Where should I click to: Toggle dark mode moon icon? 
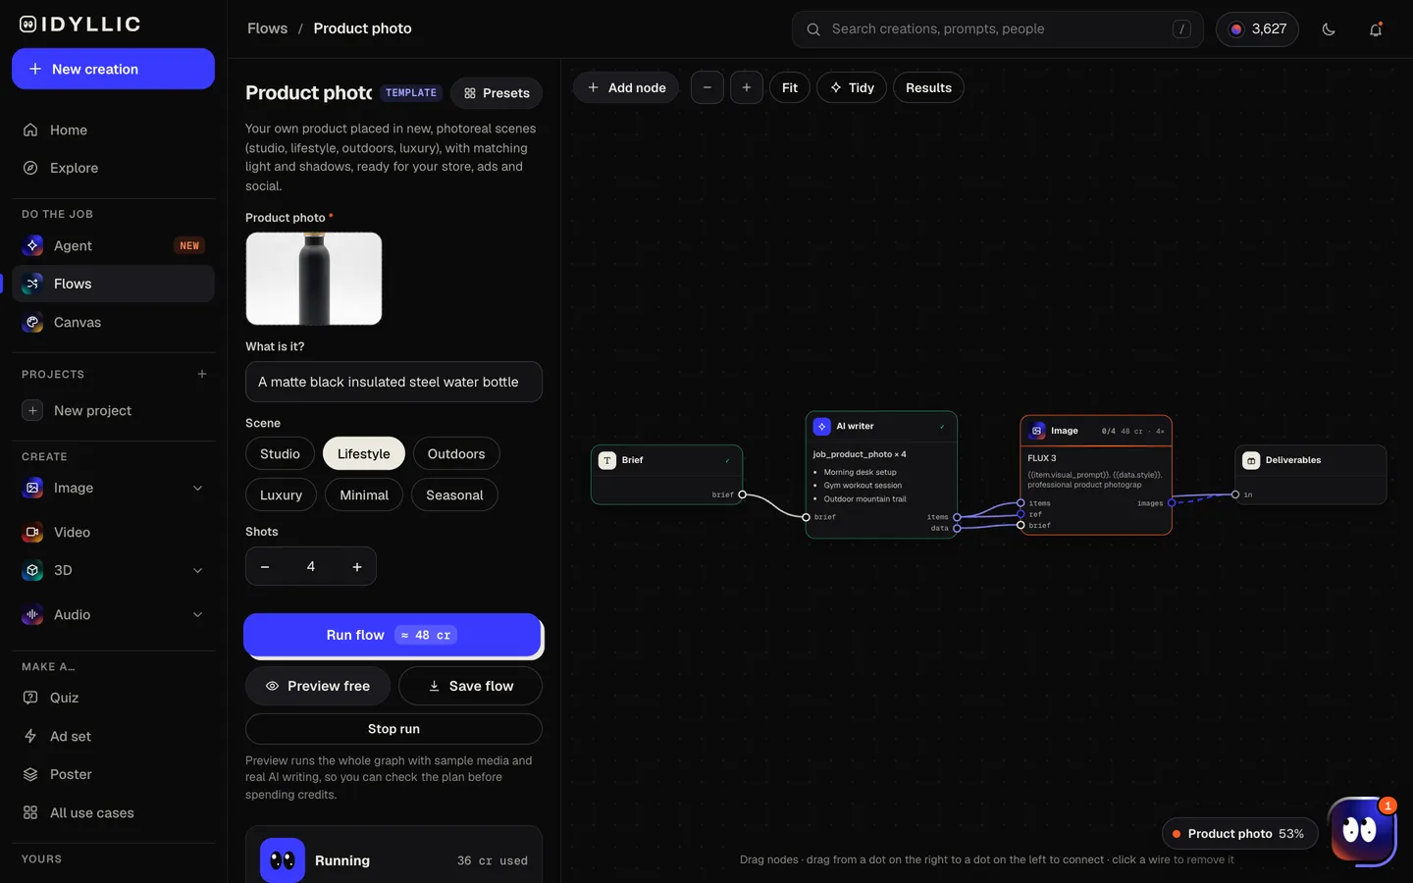(x=1329, y=29)
